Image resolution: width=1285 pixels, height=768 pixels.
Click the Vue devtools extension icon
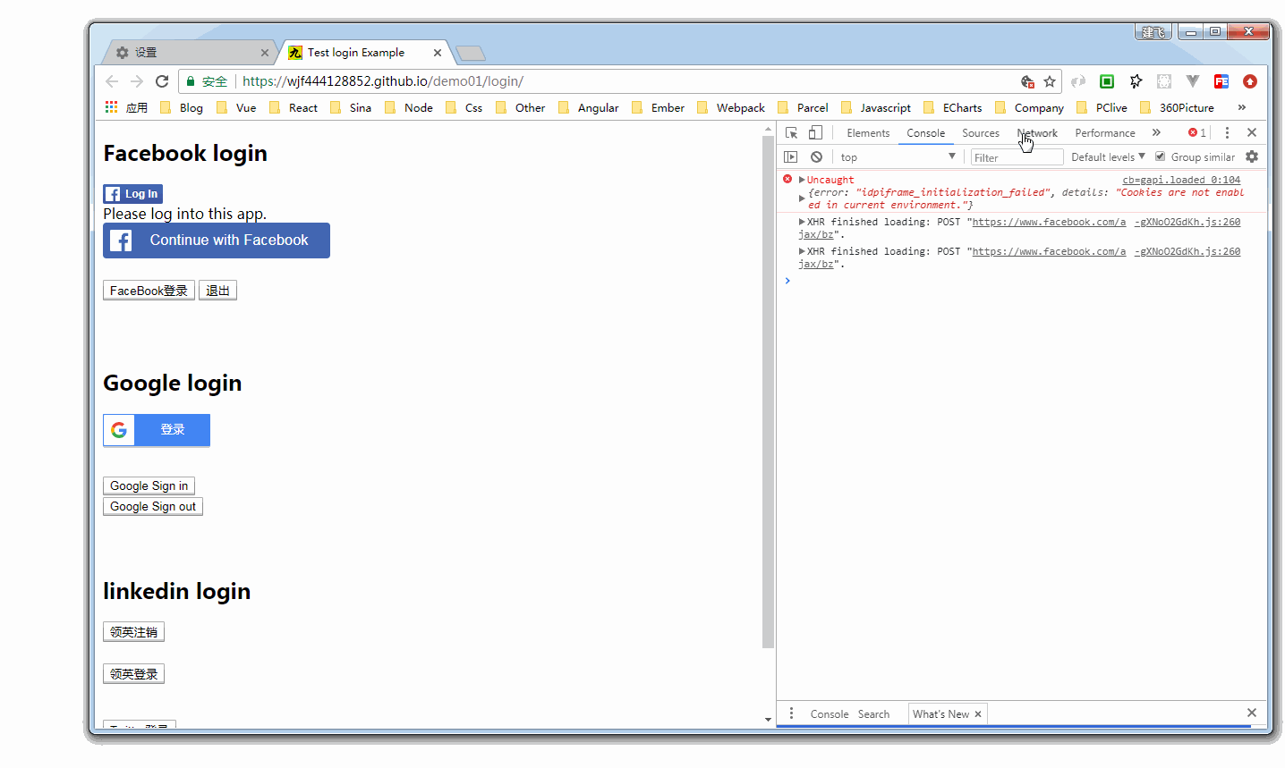point(1193,80)
